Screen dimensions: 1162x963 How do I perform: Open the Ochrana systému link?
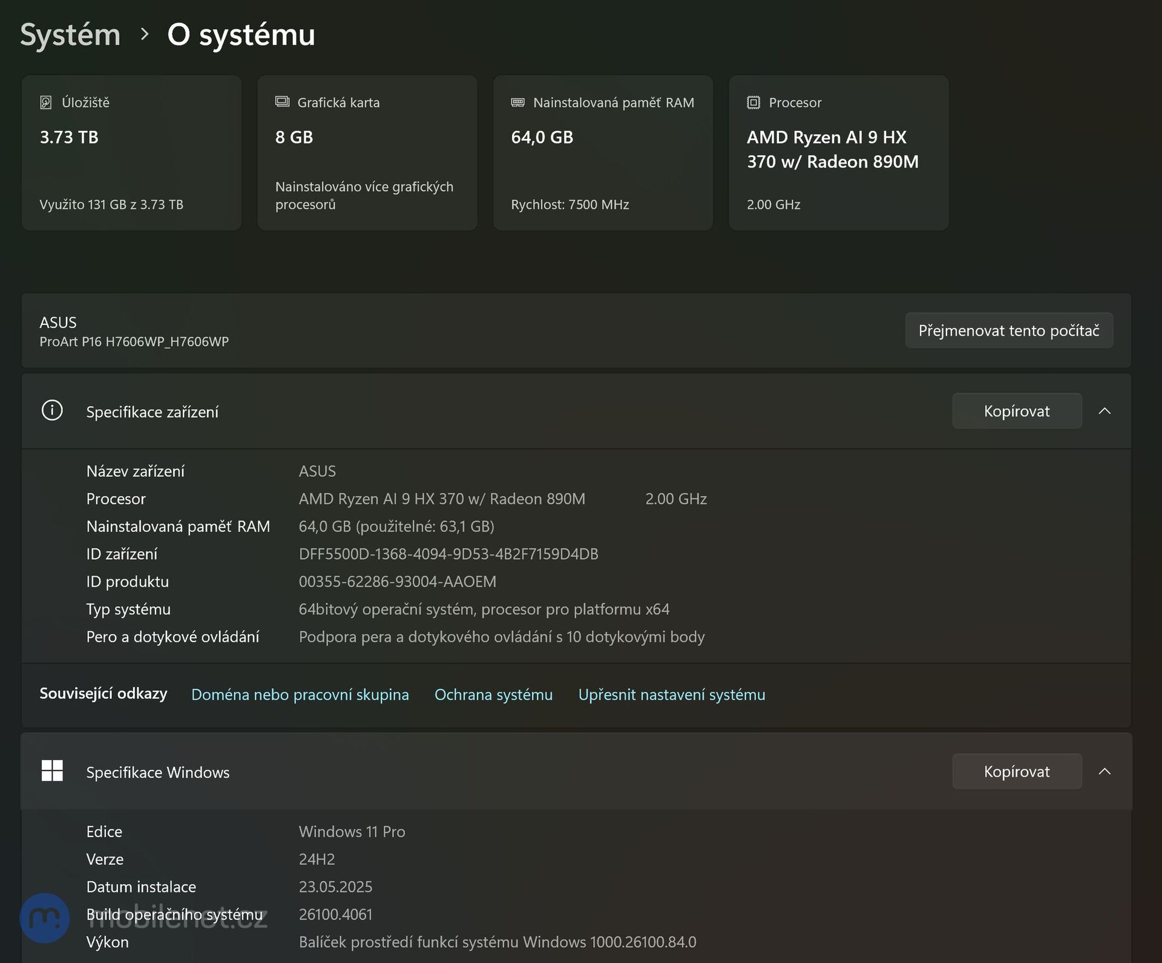coord(493,694)
